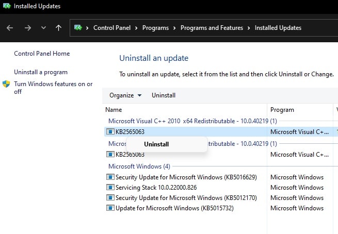338x234 pixels.
Task: Click Installed Updates breadcrumb
Action: (x=278, y=28)
